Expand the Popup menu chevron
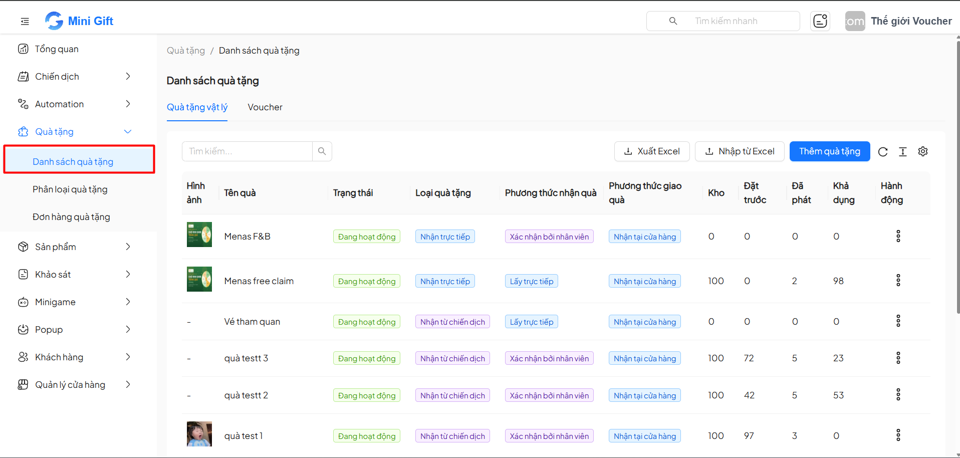The width and height of the screenshot is (960, 458). pos(128,329)
